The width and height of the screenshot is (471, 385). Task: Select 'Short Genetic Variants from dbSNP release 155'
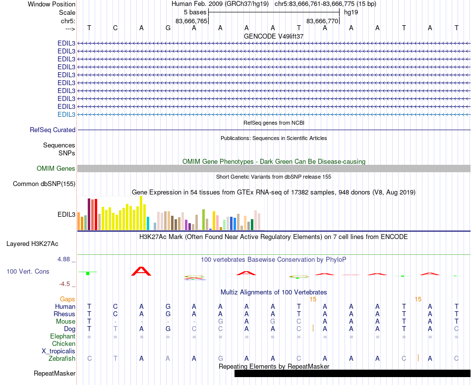(x=274, y=177)
